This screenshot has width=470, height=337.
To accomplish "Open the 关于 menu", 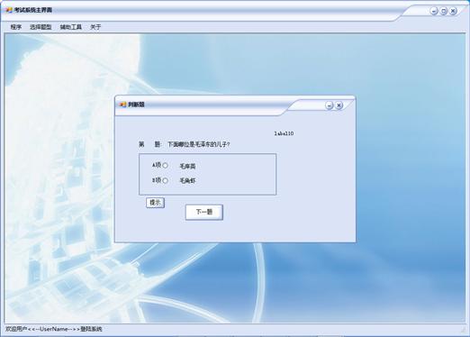I will tap(95, 27).
